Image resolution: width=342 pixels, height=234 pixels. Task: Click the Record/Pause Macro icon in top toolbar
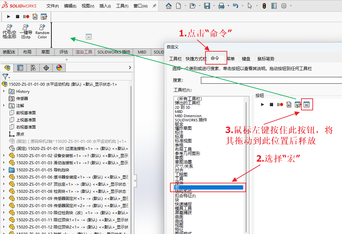point(26,17)
